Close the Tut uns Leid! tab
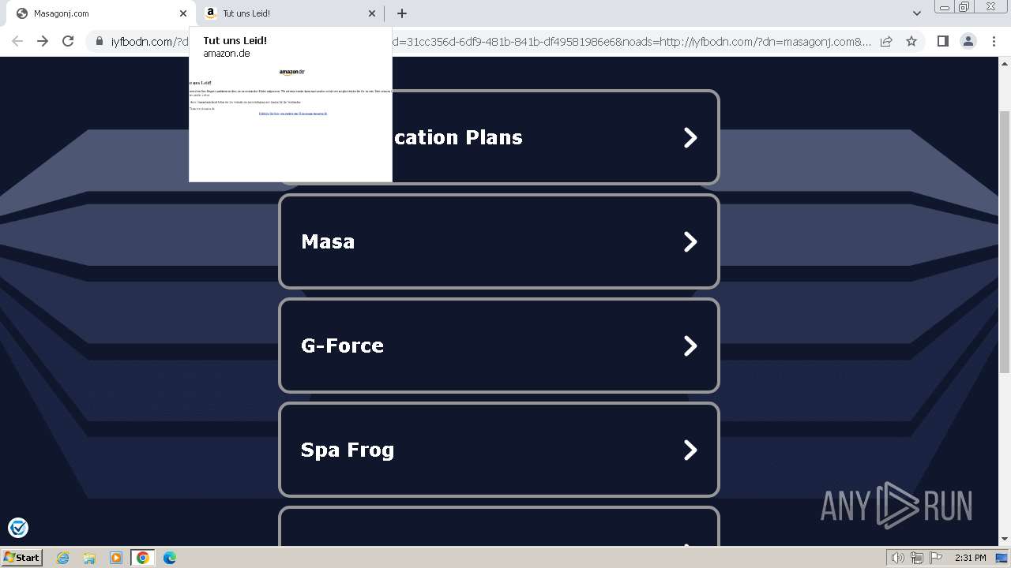This screenshot has height=568, width=1011. [x=373, y=13]
